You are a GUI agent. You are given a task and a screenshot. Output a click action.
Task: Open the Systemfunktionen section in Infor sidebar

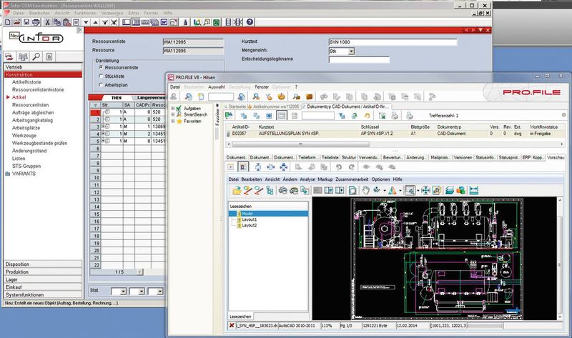tap(43, 294)
